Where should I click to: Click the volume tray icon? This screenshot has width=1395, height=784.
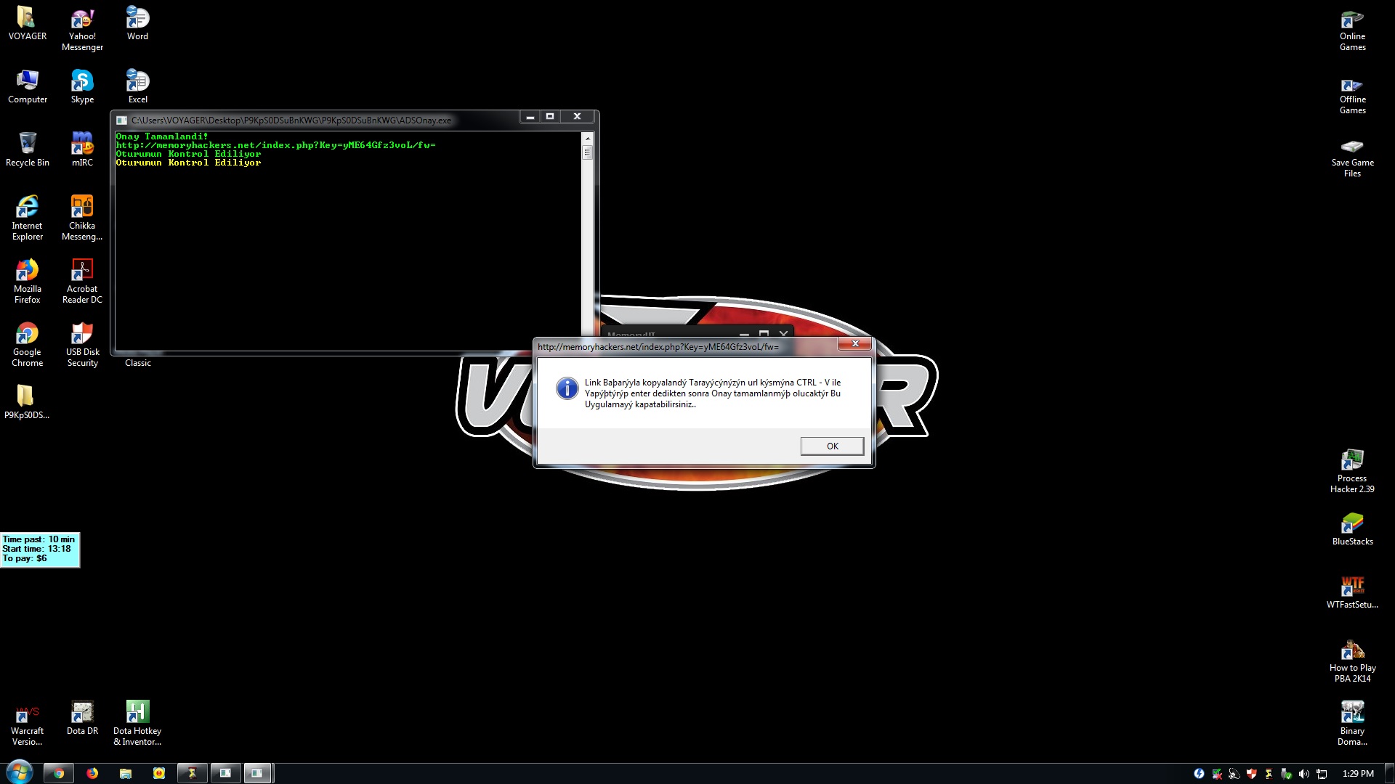coord(1303,774)
